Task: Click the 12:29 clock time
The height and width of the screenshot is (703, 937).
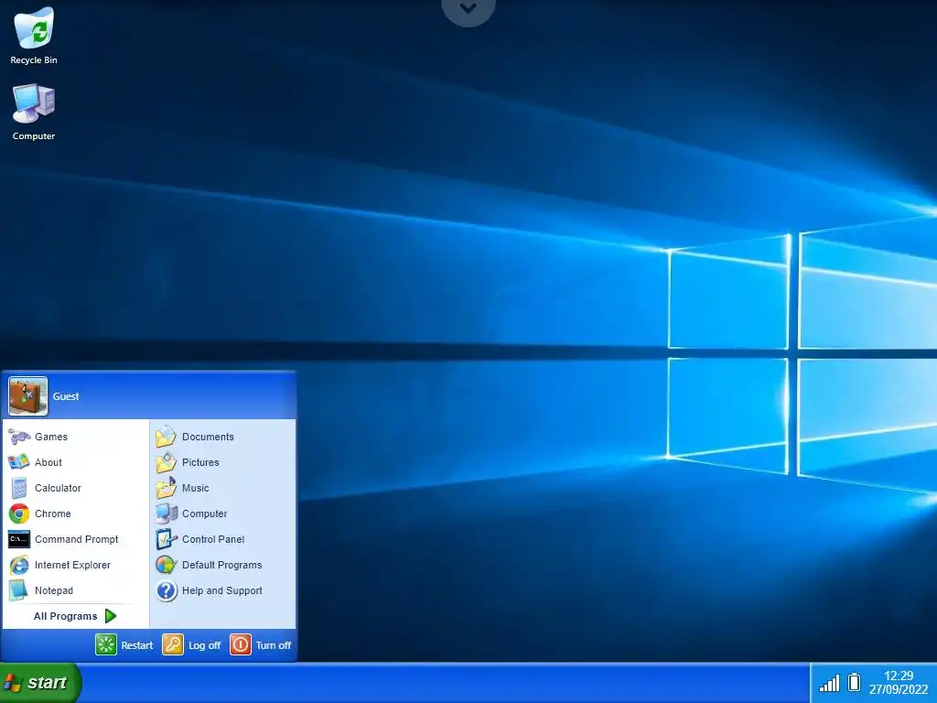Action: (899, 676)
